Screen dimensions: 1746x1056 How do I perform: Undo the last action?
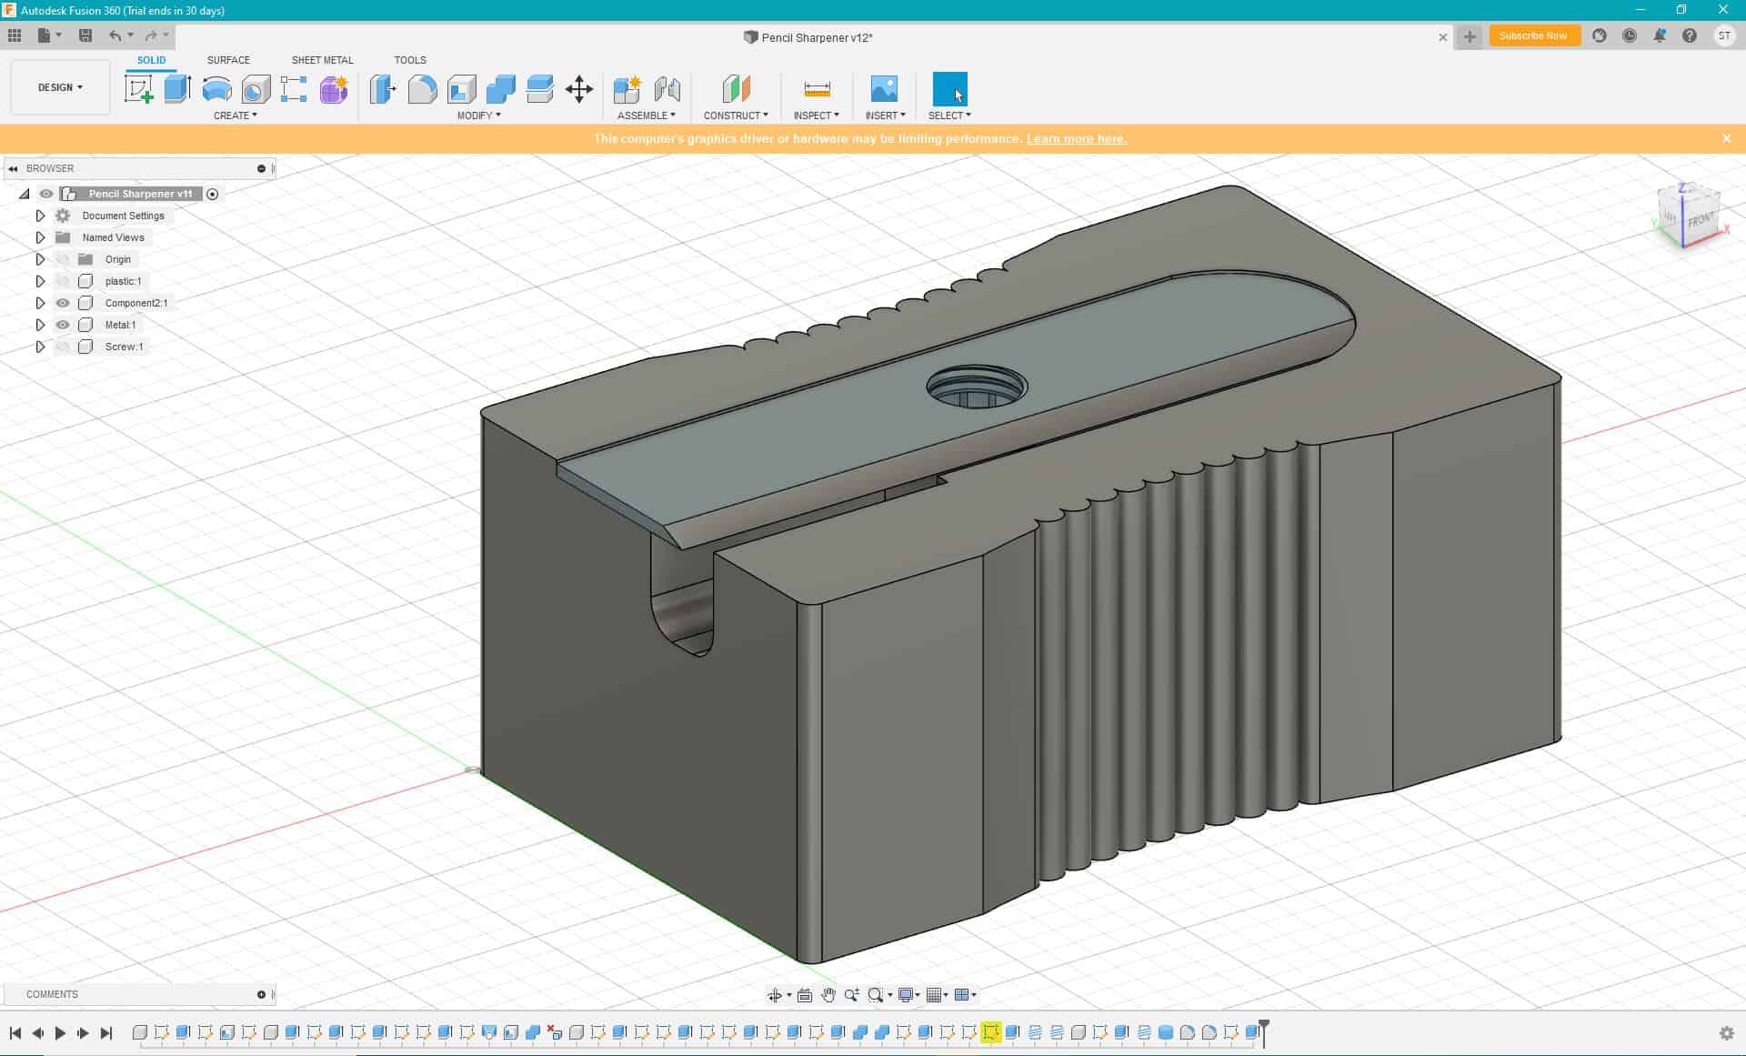(x=115, y=35)
